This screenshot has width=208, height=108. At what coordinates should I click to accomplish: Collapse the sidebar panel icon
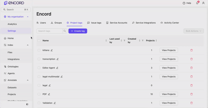coord(27,104)
